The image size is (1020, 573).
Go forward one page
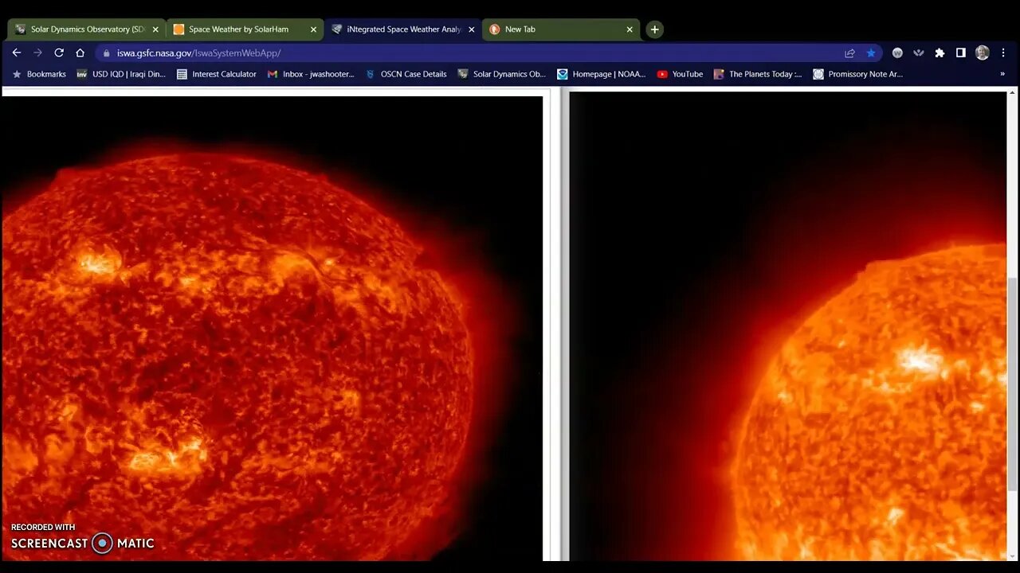click(x=37, y=53)
